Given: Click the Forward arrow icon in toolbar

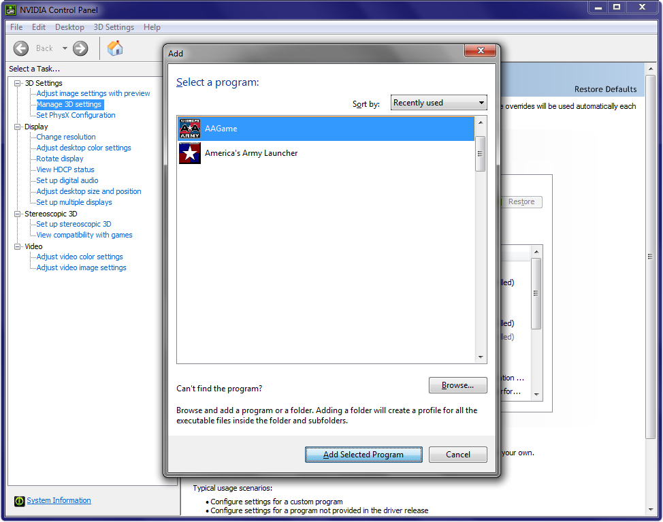Looking at the screenshot, I should coord(80,48).
